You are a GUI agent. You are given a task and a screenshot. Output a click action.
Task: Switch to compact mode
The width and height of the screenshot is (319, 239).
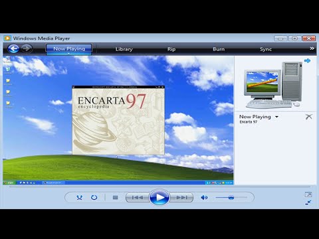tap(308, 202)
